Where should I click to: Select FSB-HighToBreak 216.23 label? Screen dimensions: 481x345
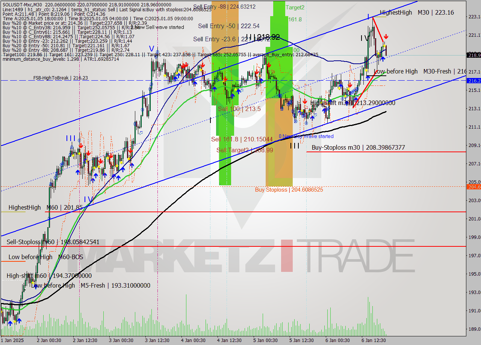(61, 78)
